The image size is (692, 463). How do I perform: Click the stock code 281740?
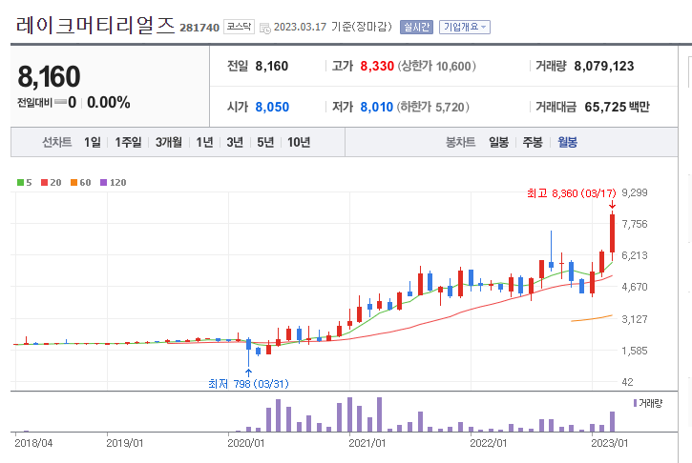(x=199, y=28)
